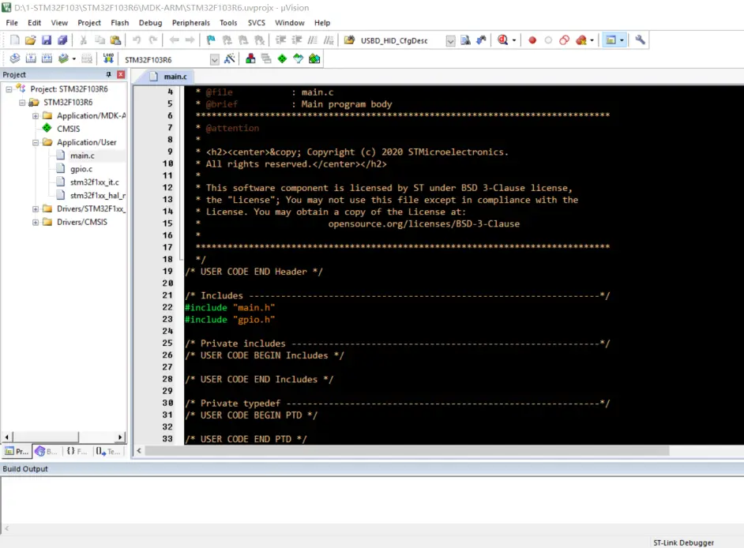Launch Pack Installer with the last build toolbar icon
Image resolution: width=744 pixels, height=548 pixels.
click(x=314, y=59)
